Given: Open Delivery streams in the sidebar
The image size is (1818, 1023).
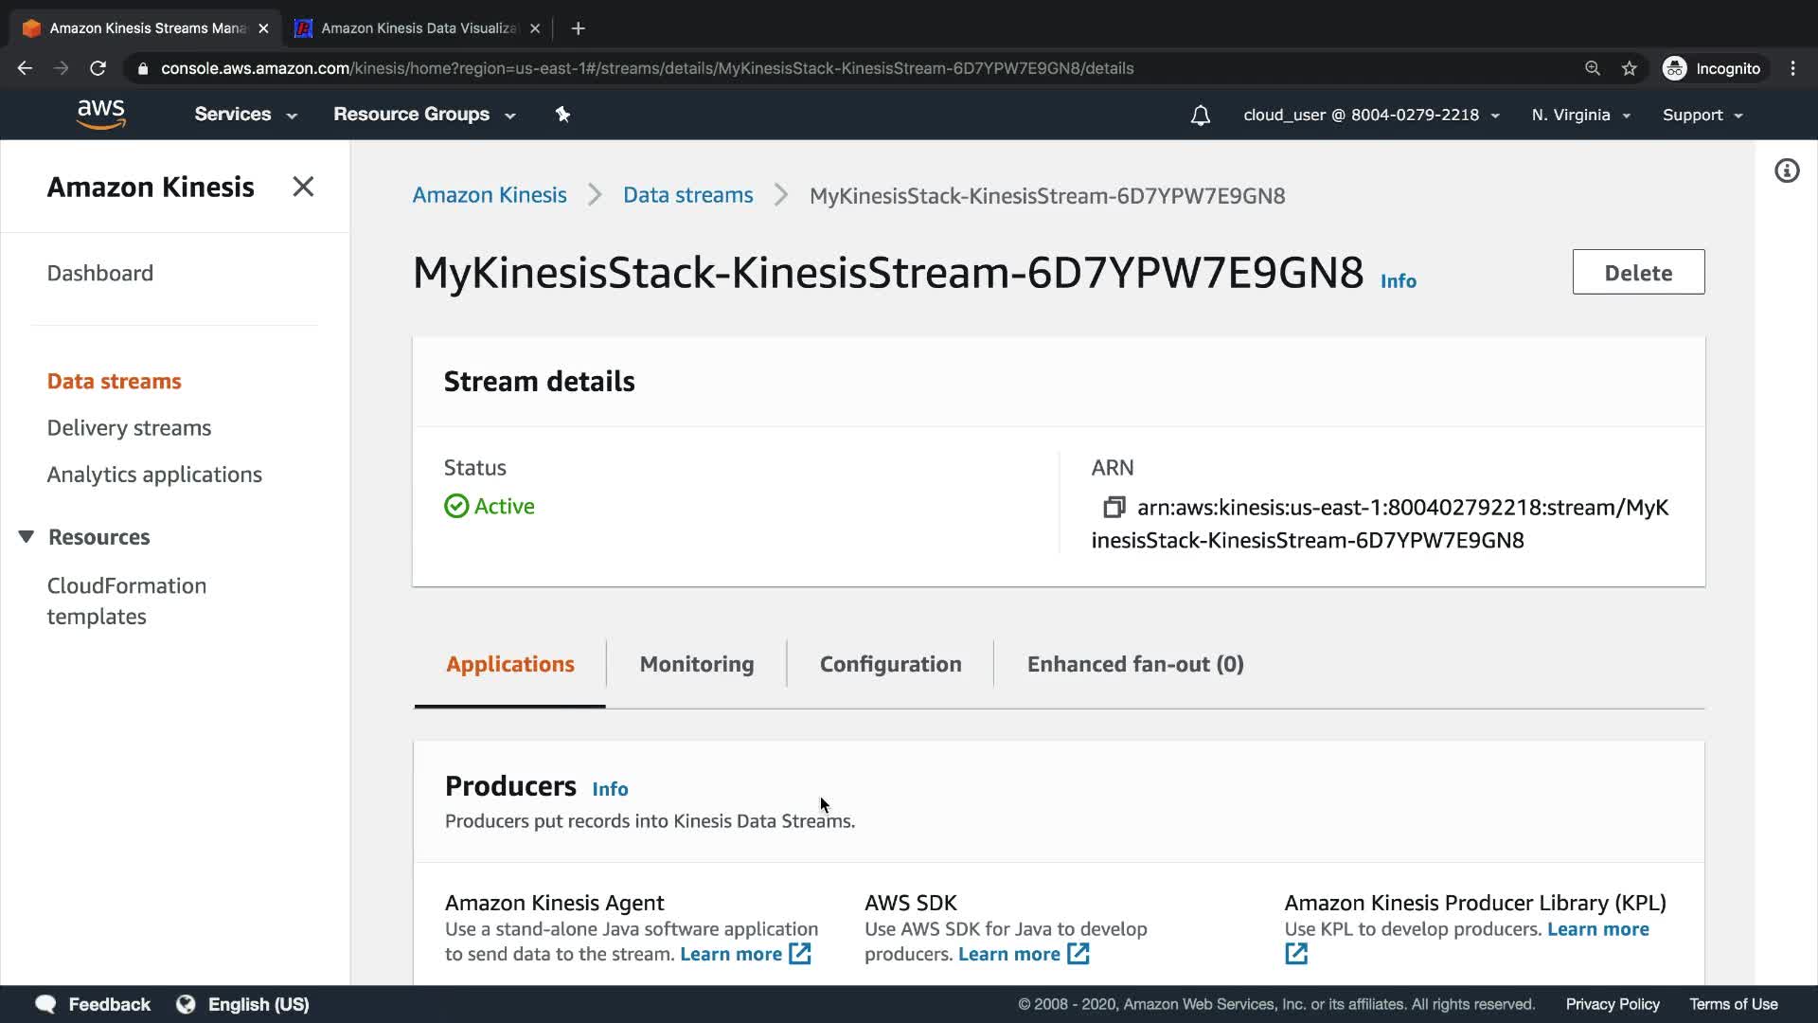Looking at the screenshot, I should pos(129,428).
